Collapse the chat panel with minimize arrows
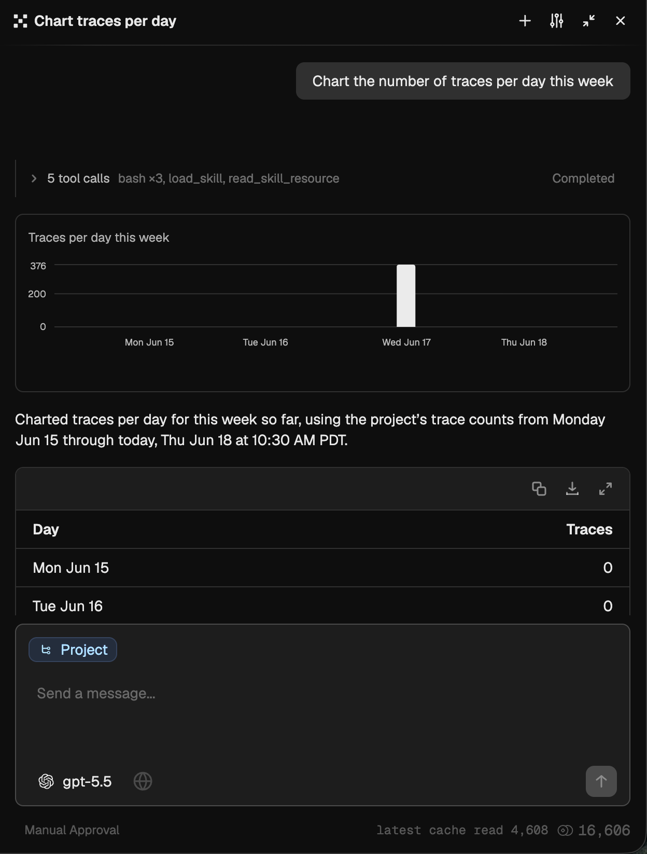647x854 pixels. pos(588,21)
